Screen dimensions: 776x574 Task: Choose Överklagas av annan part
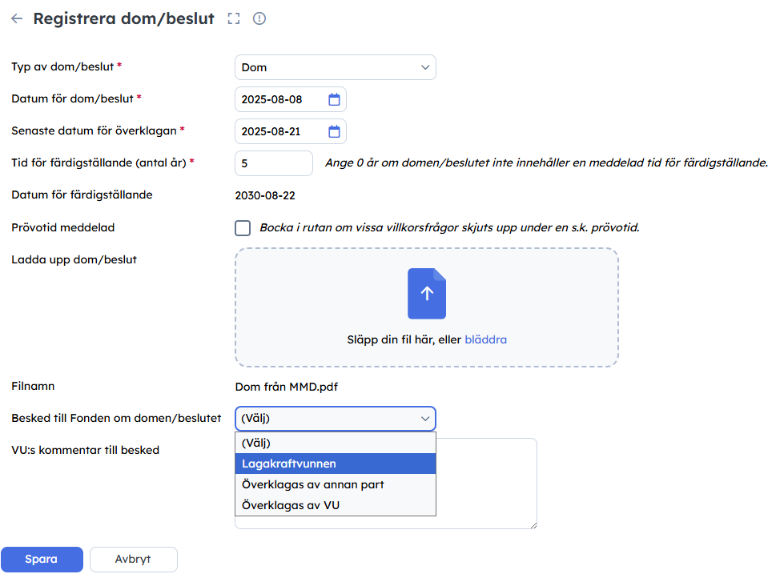tap(336, 484)
